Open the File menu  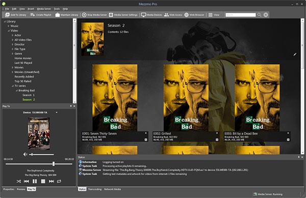pyautogui.click(x=7, y=9)
